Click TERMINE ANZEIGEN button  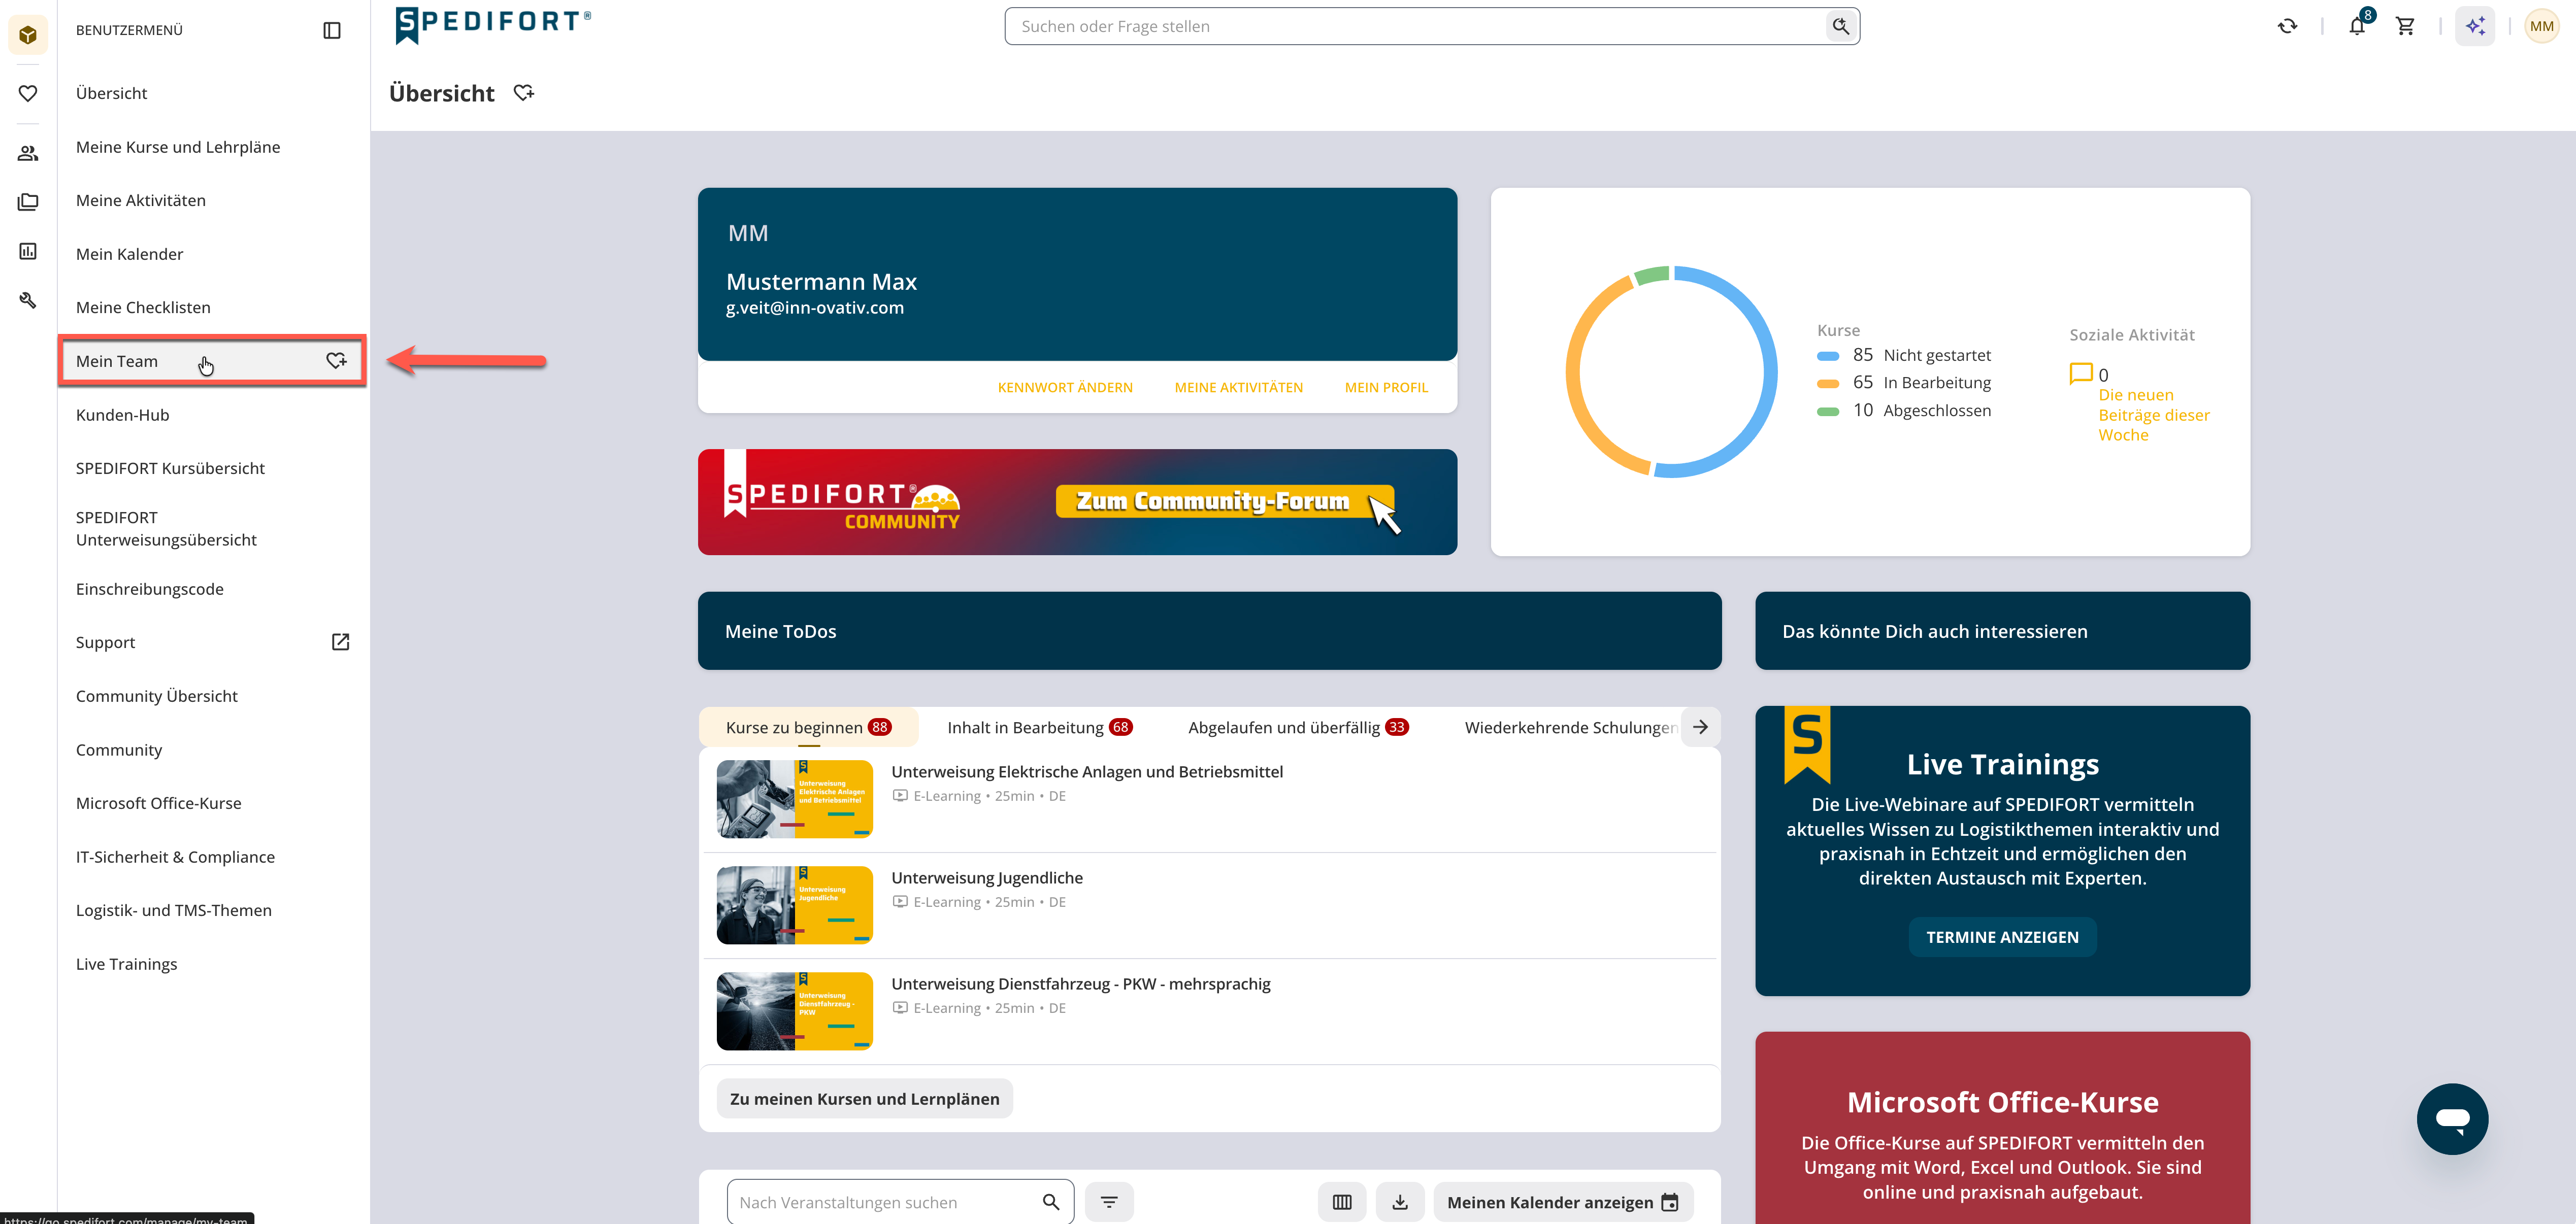pyautogui.click(x=2002, y=937)
